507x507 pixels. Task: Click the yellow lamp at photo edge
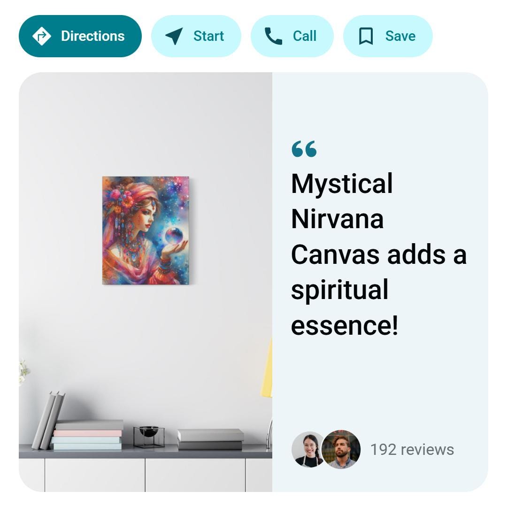click(267, 369)
